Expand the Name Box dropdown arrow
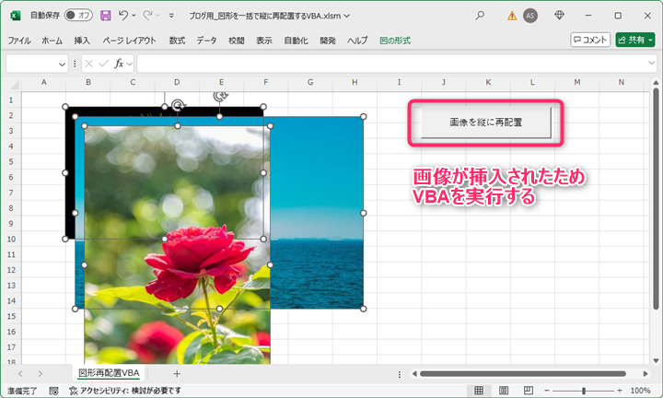Screen dimensions: 663x398 pos(63,64)
